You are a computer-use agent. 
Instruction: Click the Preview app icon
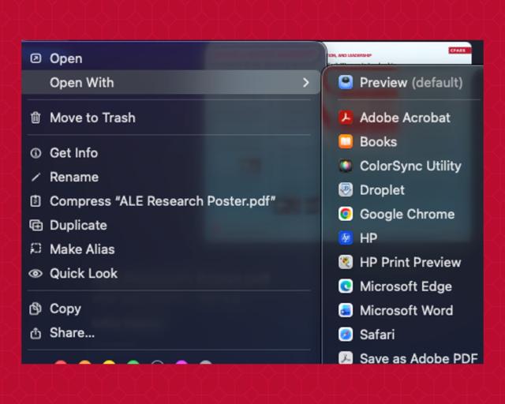[346, 82]
